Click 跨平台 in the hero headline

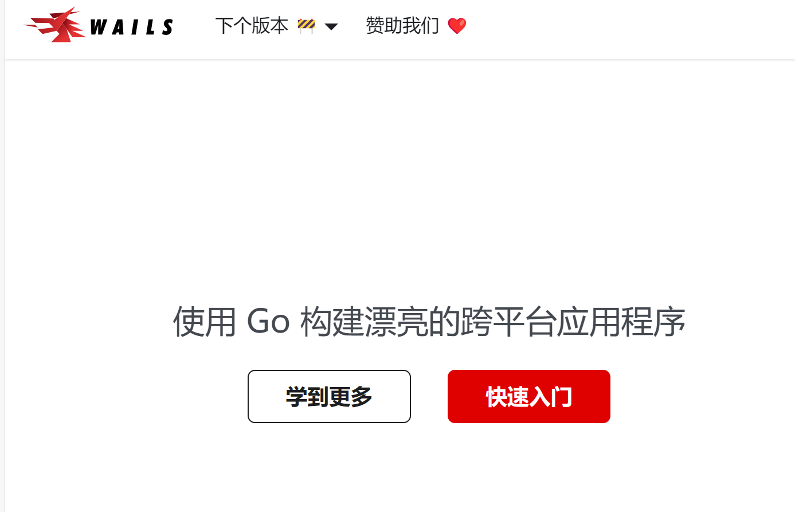[508, 321]
